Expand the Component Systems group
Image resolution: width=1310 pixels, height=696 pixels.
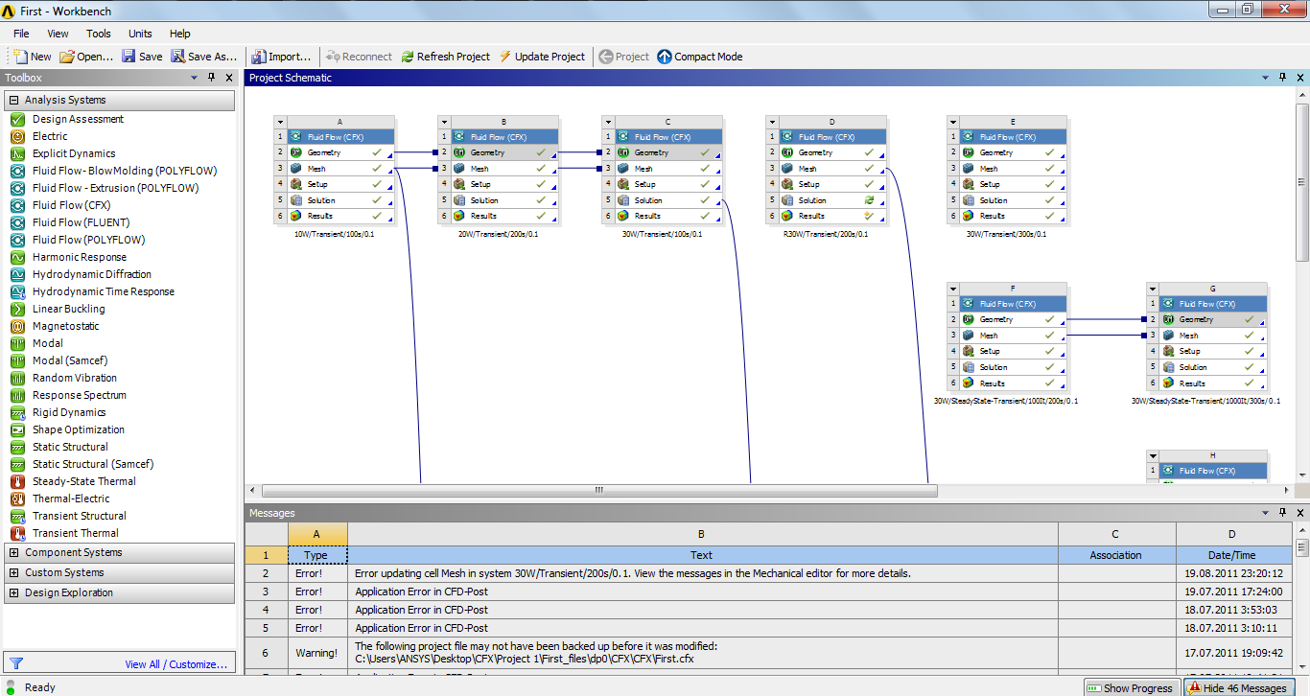[x=13, y=552]
